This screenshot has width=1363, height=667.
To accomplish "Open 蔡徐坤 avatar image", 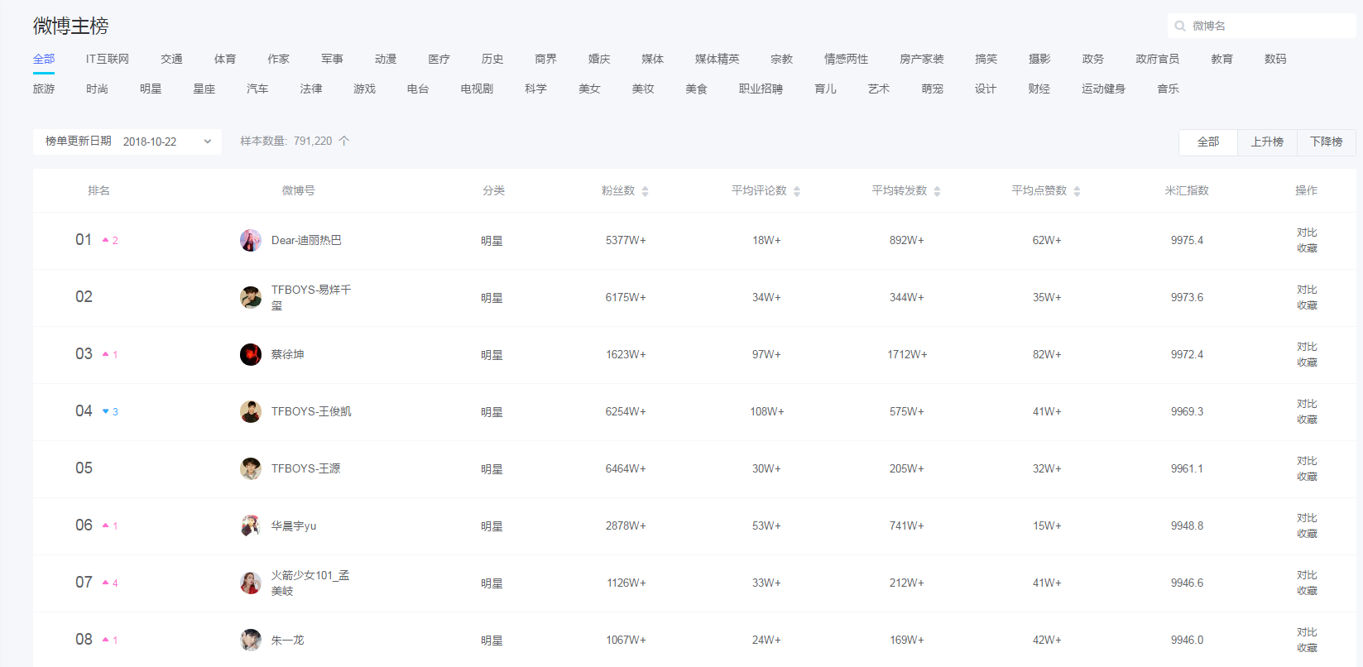I will coord(251,354).
